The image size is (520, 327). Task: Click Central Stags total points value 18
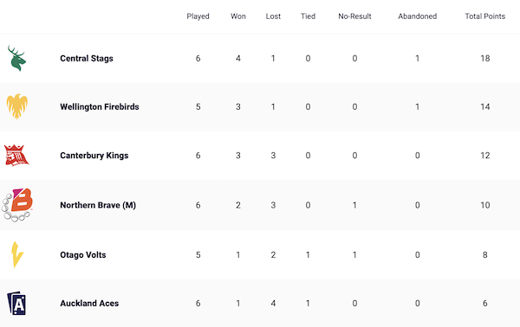pos(484,59)
